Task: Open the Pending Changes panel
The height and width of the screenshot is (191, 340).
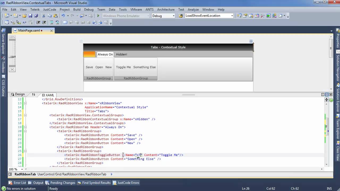Action: [60, 183]
